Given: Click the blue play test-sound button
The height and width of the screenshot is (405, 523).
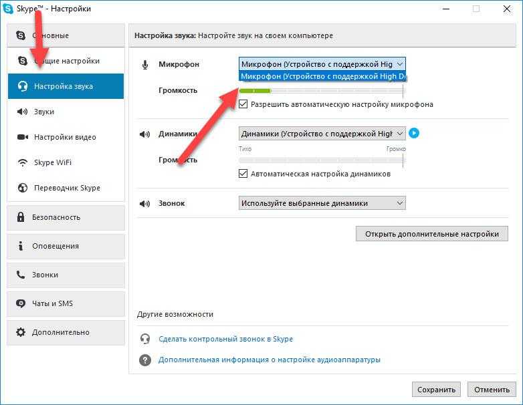Looking at the screenshot, I should tap(414, 134).
